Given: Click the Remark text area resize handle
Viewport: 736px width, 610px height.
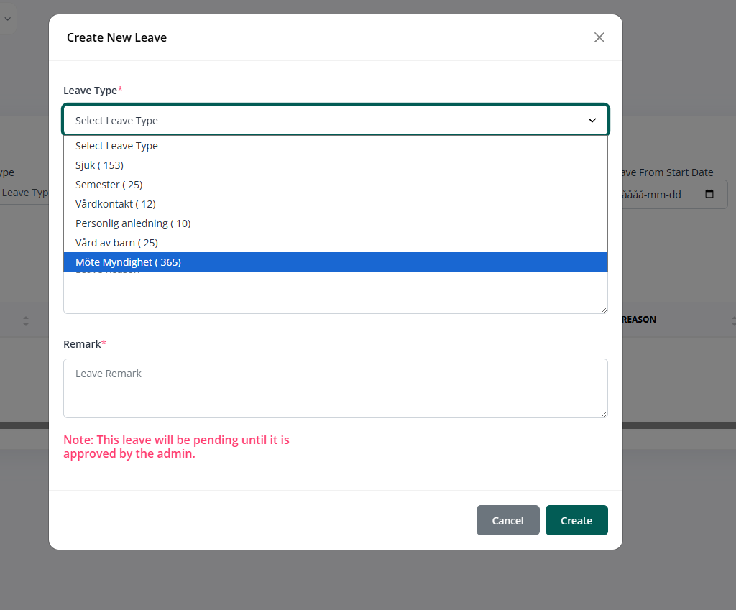Looking at the screenshot, I should pyautogui.click(x=604, y=414).
